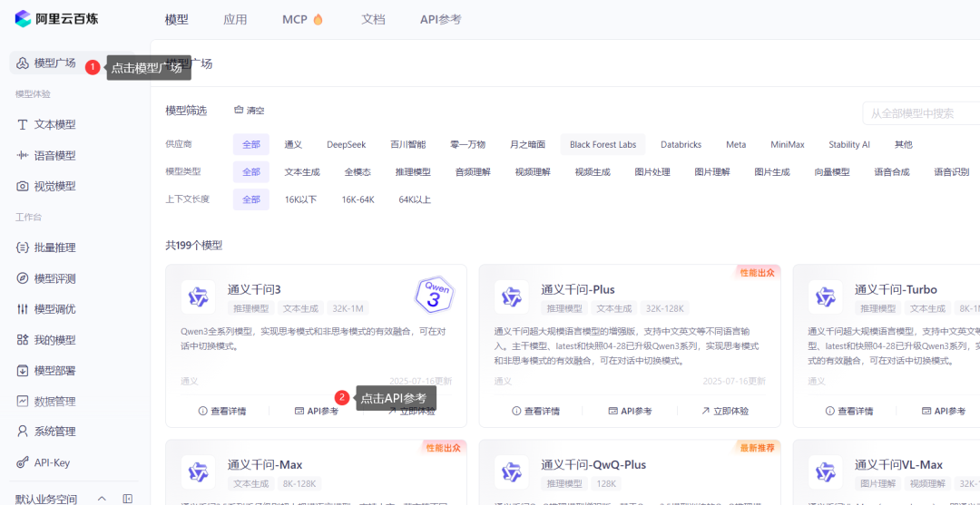
Task: Filter model type by 图片生成
Action: pos(772,171)
